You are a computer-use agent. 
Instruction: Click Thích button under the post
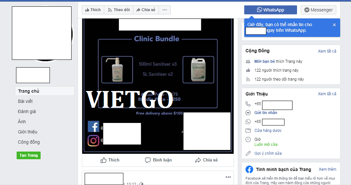(110, 160)
